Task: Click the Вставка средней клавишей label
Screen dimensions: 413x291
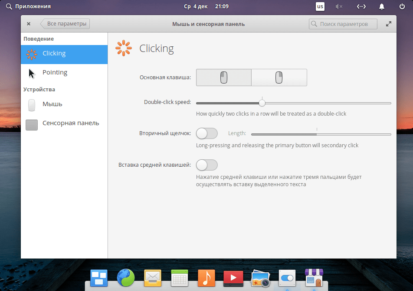Action: [154, 165]
